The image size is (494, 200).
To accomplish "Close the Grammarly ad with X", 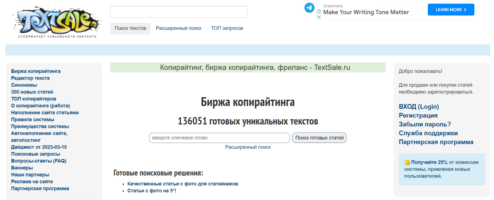I will point(319,17).
